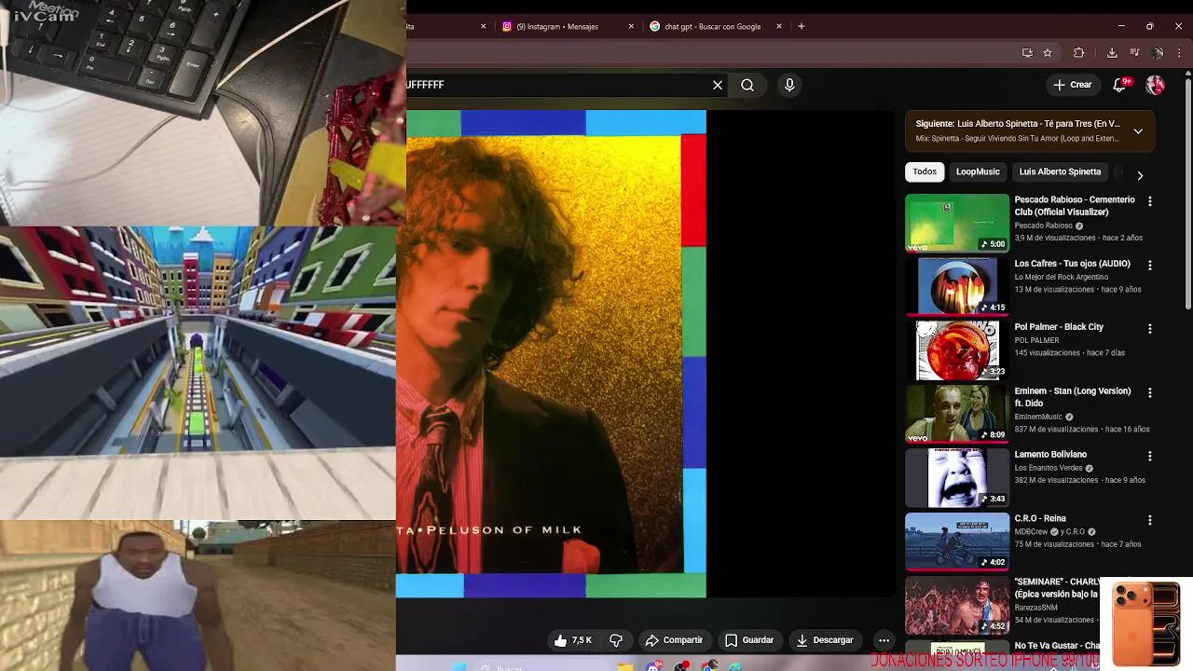Open options menu for Los Cafres Tus ojos
Screen dimensions: 1193x671
click(1149, 266)
